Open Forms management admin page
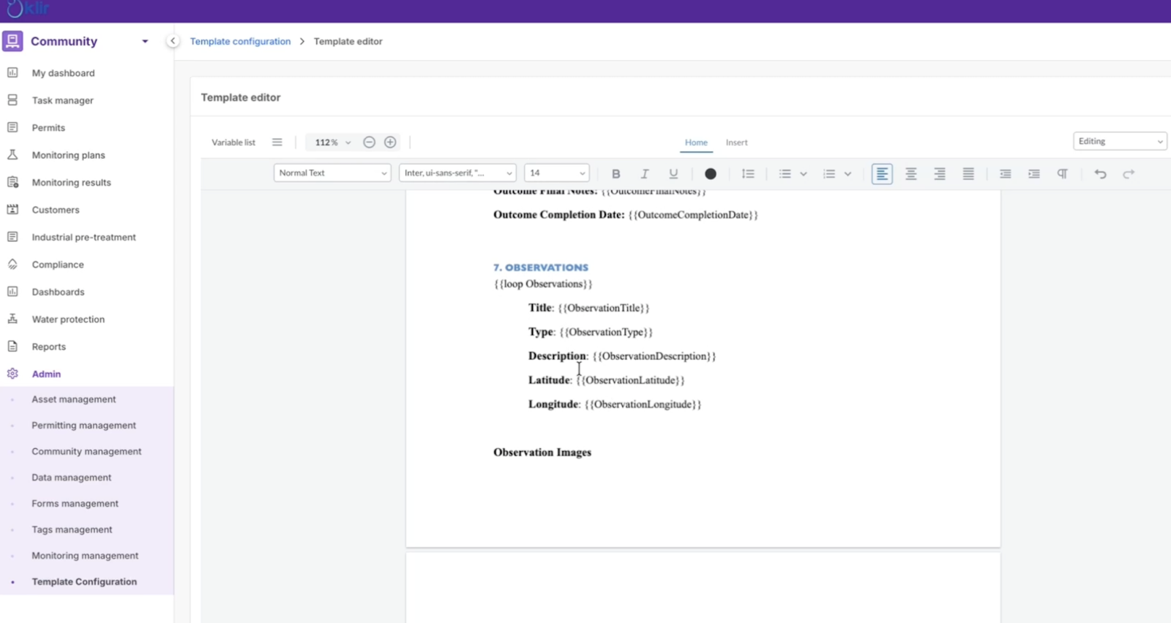Image resolution: width=1171 pixels, height=623 pixels. tap(75, 504)
